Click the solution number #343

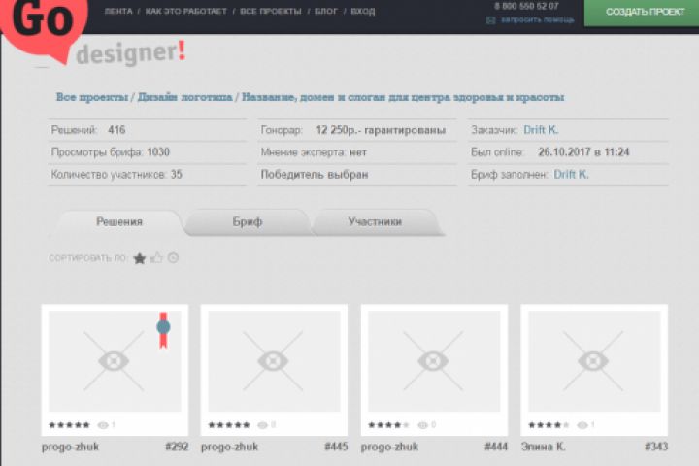[x=655, y=447]
